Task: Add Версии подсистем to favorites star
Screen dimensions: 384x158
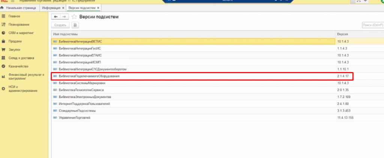Action: point(75,17)
